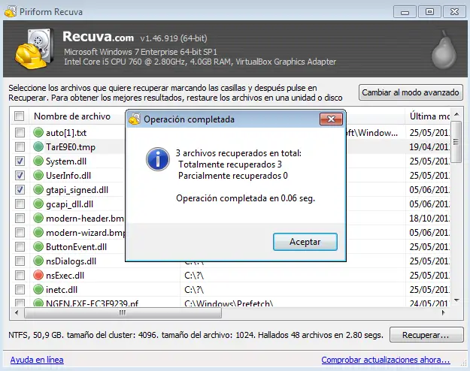Viewport: 470px width, 371px height.
Task: Click the C:\Windows\Prefetch\ path cell
Action: [229, 303]
